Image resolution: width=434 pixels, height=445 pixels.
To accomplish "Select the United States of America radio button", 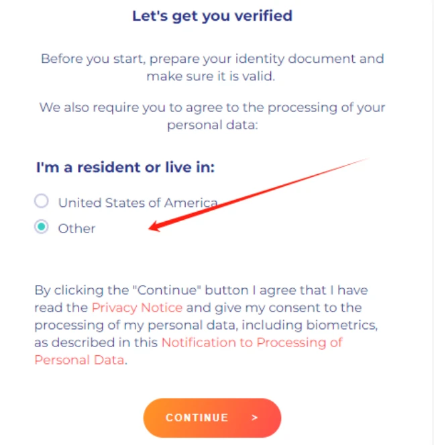I will click(42, 201).
